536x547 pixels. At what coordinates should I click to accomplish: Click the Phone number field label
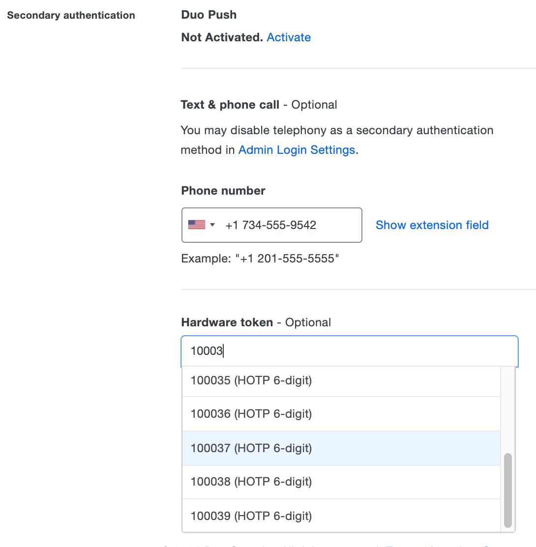point(223,191)
